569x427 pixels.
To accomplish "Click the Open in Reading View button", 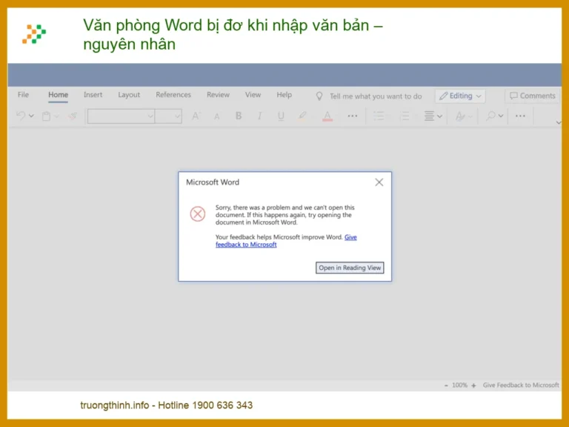I will coord(350,268).
